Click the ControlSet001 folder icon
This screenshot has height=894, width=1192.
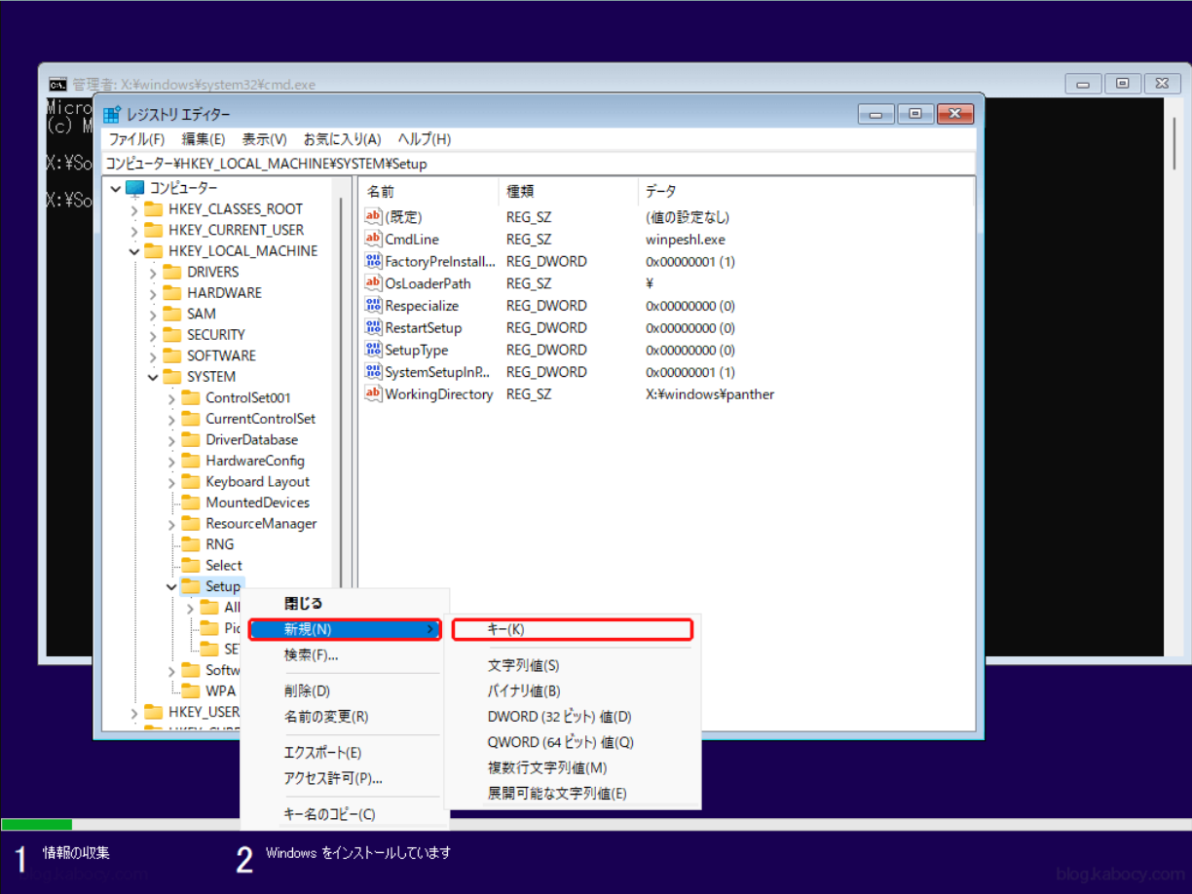[x=191, y=397]
